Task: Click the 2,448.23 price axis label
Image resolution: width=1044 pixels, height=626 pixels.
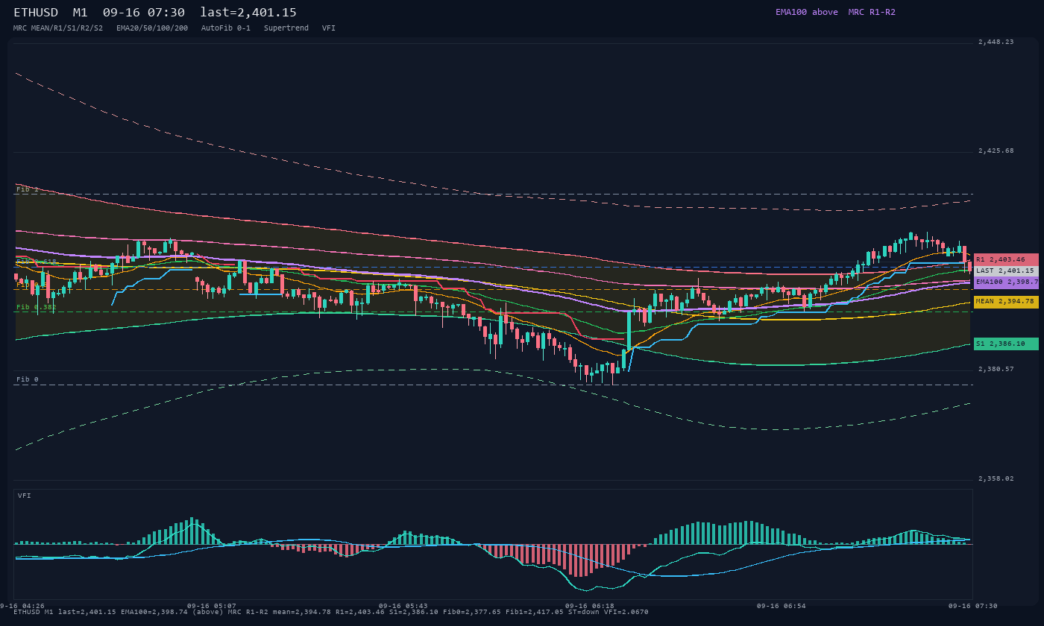Action: tap(996, 42)
